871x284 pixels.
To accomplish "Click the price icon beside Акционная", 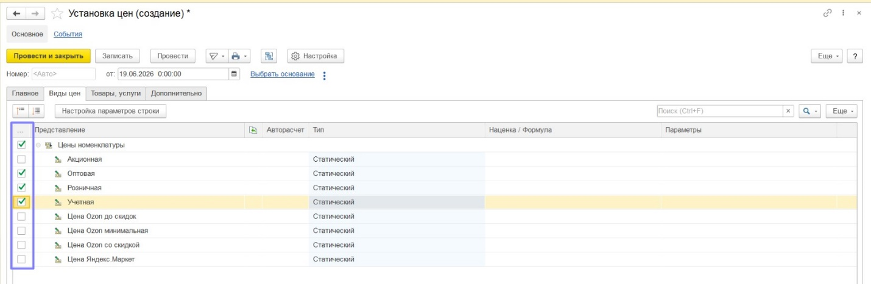I will point(58,159).
